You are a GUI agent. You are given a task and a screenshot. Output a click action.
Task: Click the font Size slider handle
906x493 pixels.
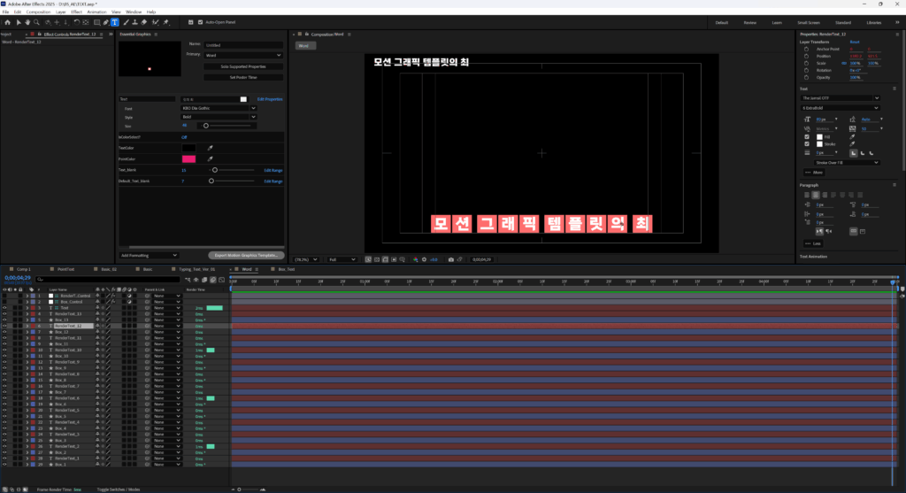(205, 126)
